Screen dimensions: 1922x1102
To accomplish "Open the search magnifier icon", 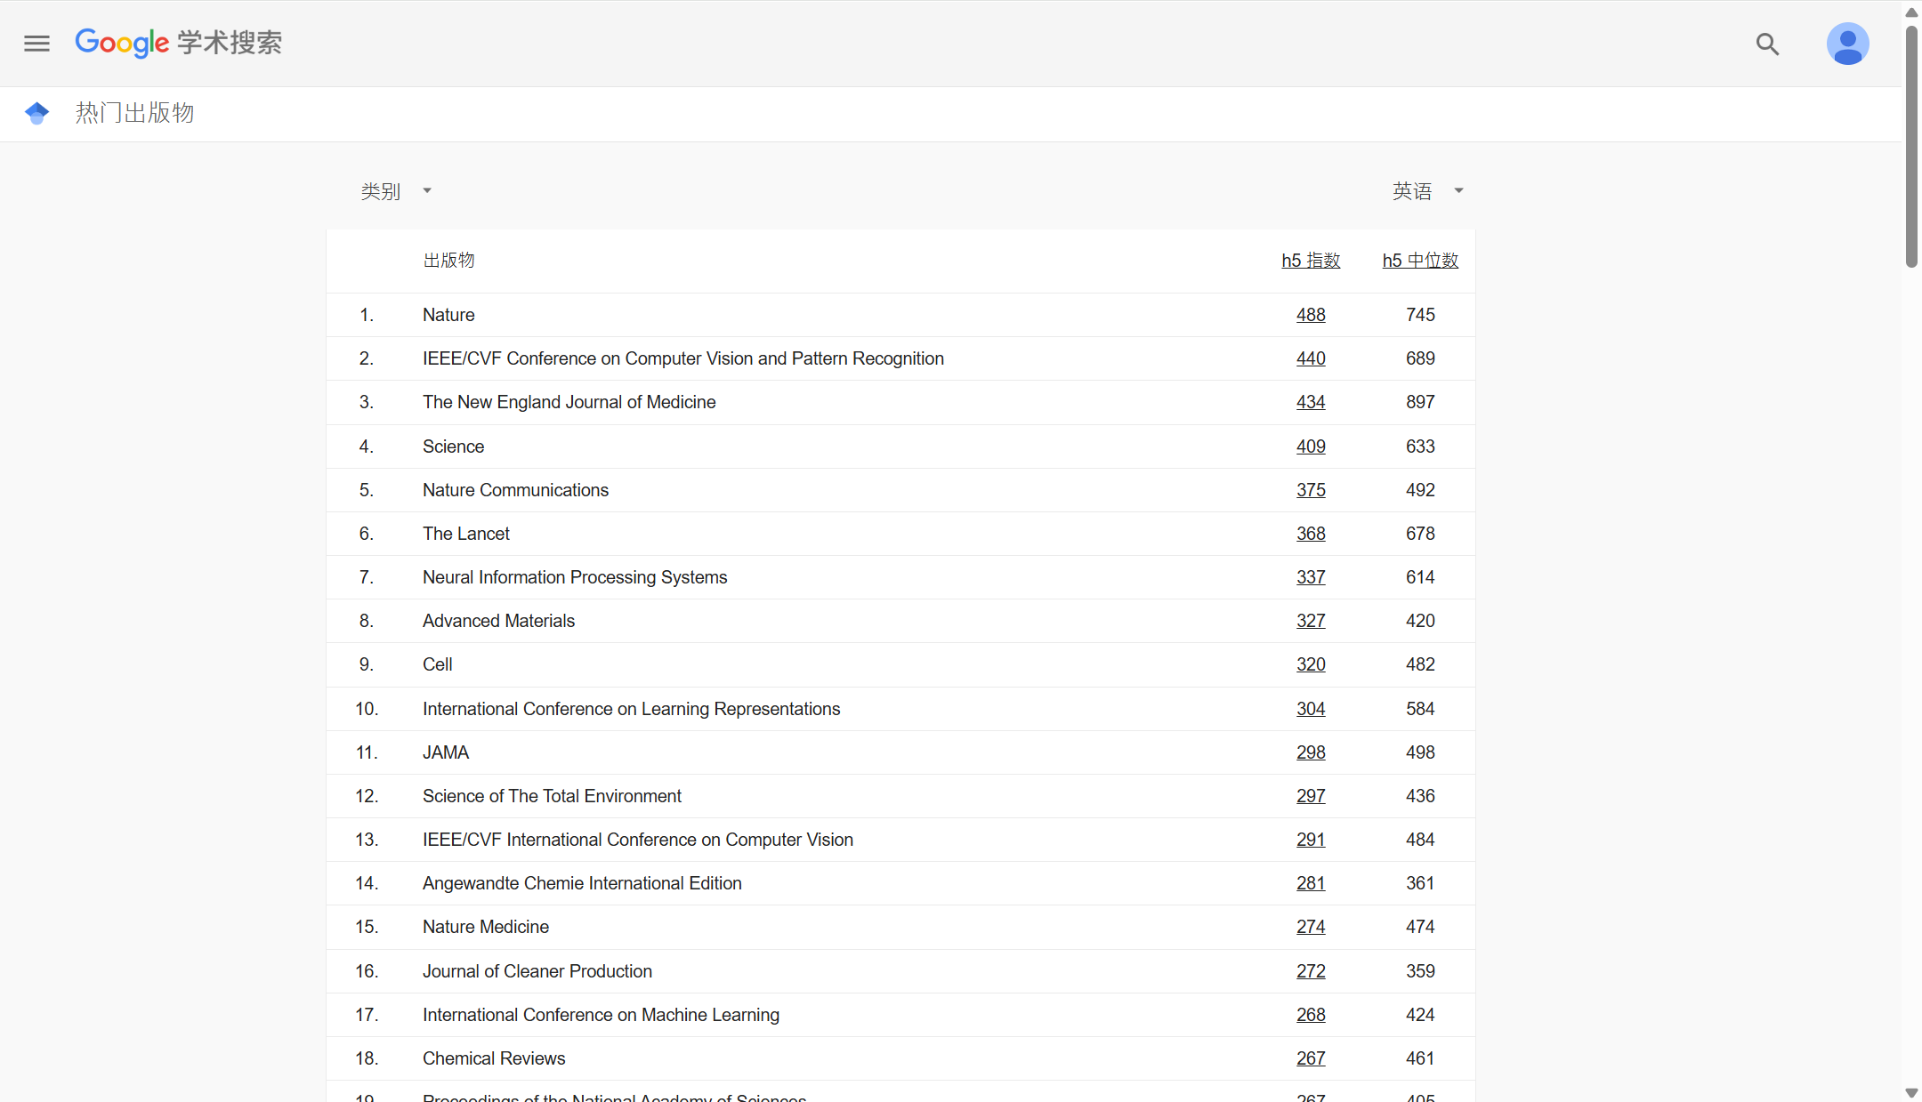I will [1767, 44].
